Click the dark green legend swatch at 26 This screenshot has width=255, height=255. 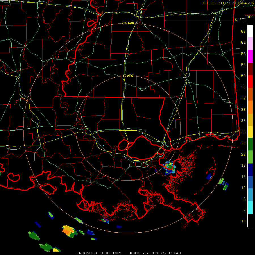[x=250, y=144]
